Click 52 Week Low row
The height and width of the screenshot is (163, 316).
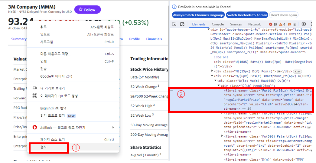coord(149,115)
